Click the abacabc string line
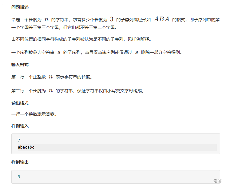The height and width of the screenshot is (187, 226). click(117, 147)
